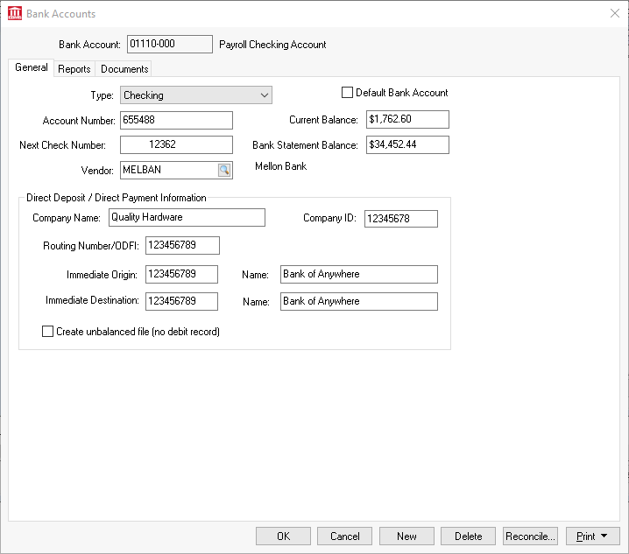Image resolution: width=629 pixels, height=554 pixels.
Task: Click the OK button
Action: (x=283, y=536)
